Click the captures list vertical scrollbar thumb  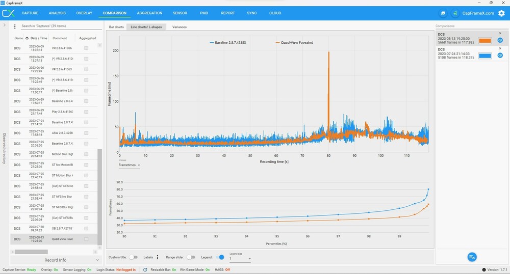pos(99,197)
